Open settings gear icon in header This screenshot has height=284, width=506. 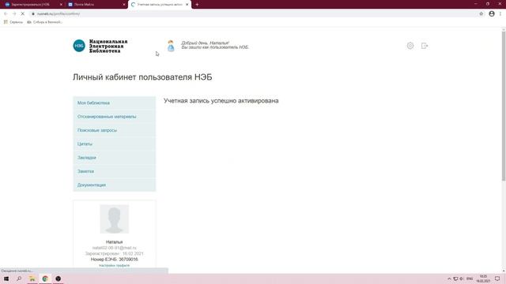click(x=410, y=46)
